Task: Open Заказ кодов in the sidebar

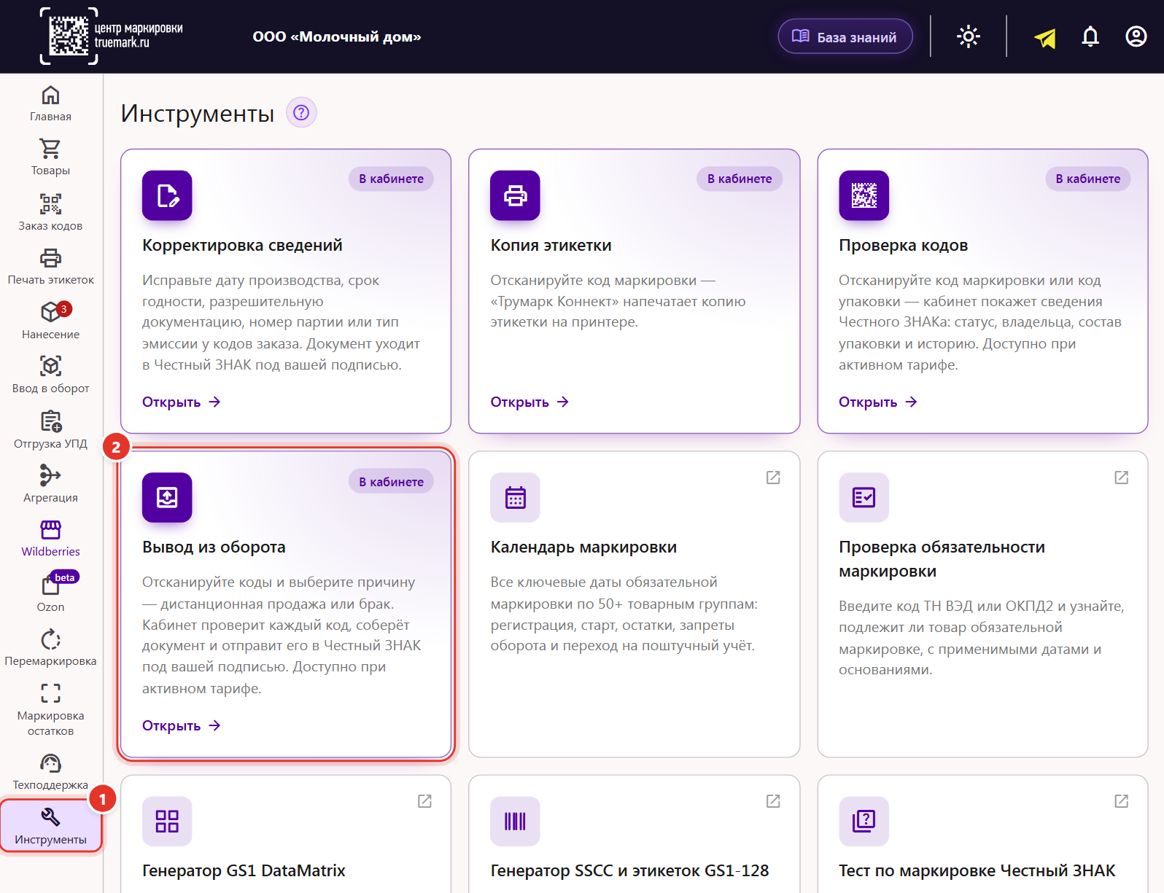Action: click(x=50, y=212)
